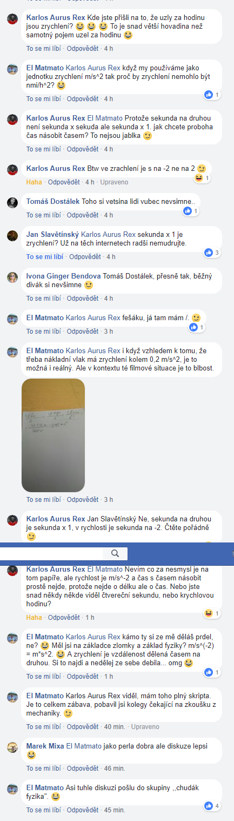
Task: Reply to Ivona Ginger Bendova's comment
Action: (x=82, y=298)
